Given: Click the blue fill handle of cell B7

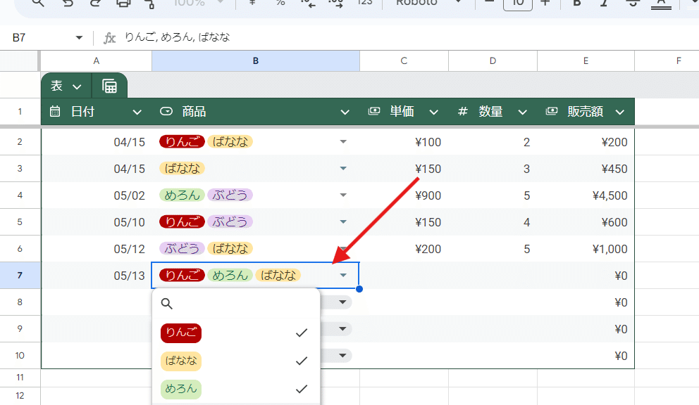Looking at the screenshot, I should [x=359, y=289].
